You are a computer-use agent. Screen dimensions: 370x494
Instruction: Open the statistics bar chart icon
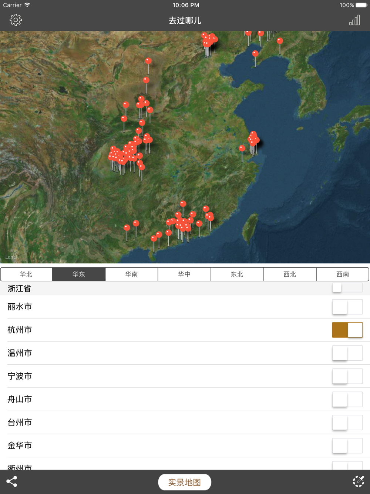coord(354,20)
